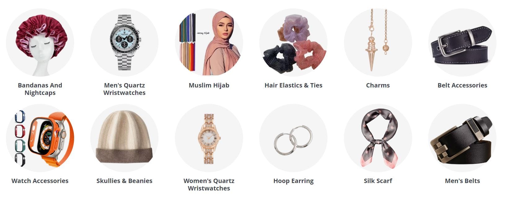This screenshot has height=201, width=521.
Task: Go to Hair Elastics & Ties label
Action: pyautogui.click(x=293, y=85)
